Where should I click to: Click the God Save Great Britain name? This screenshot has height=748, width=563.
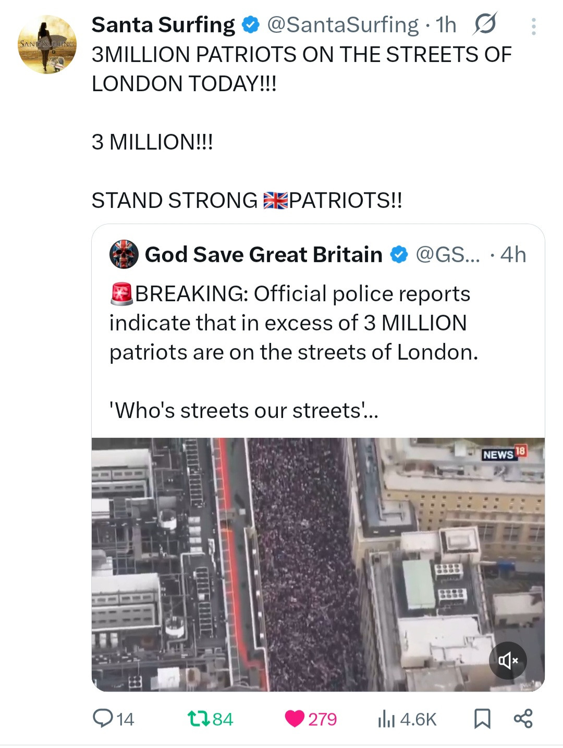pyautogui.click(x=263, y=254)
